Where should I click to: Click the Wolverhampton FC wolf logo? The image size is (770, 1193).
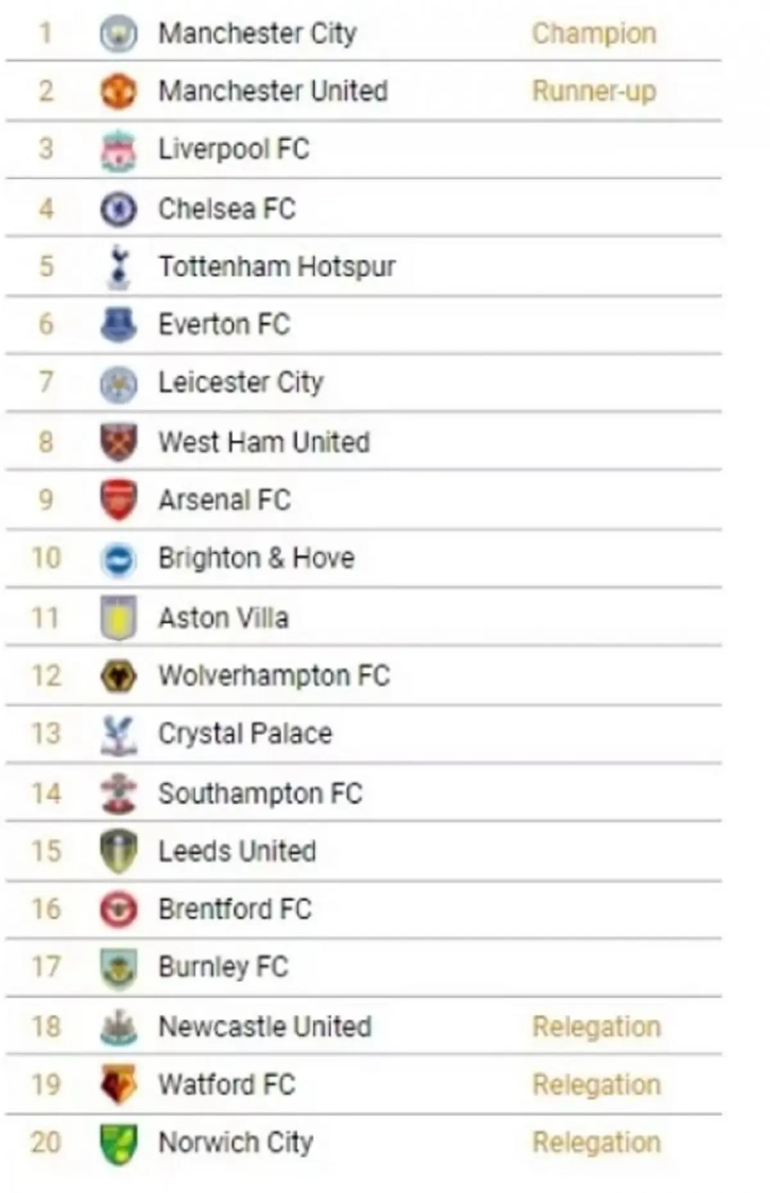[119, 676]
